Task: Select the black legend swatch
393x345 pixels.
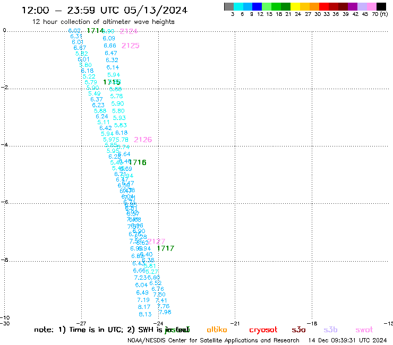Action: [381, 6]
